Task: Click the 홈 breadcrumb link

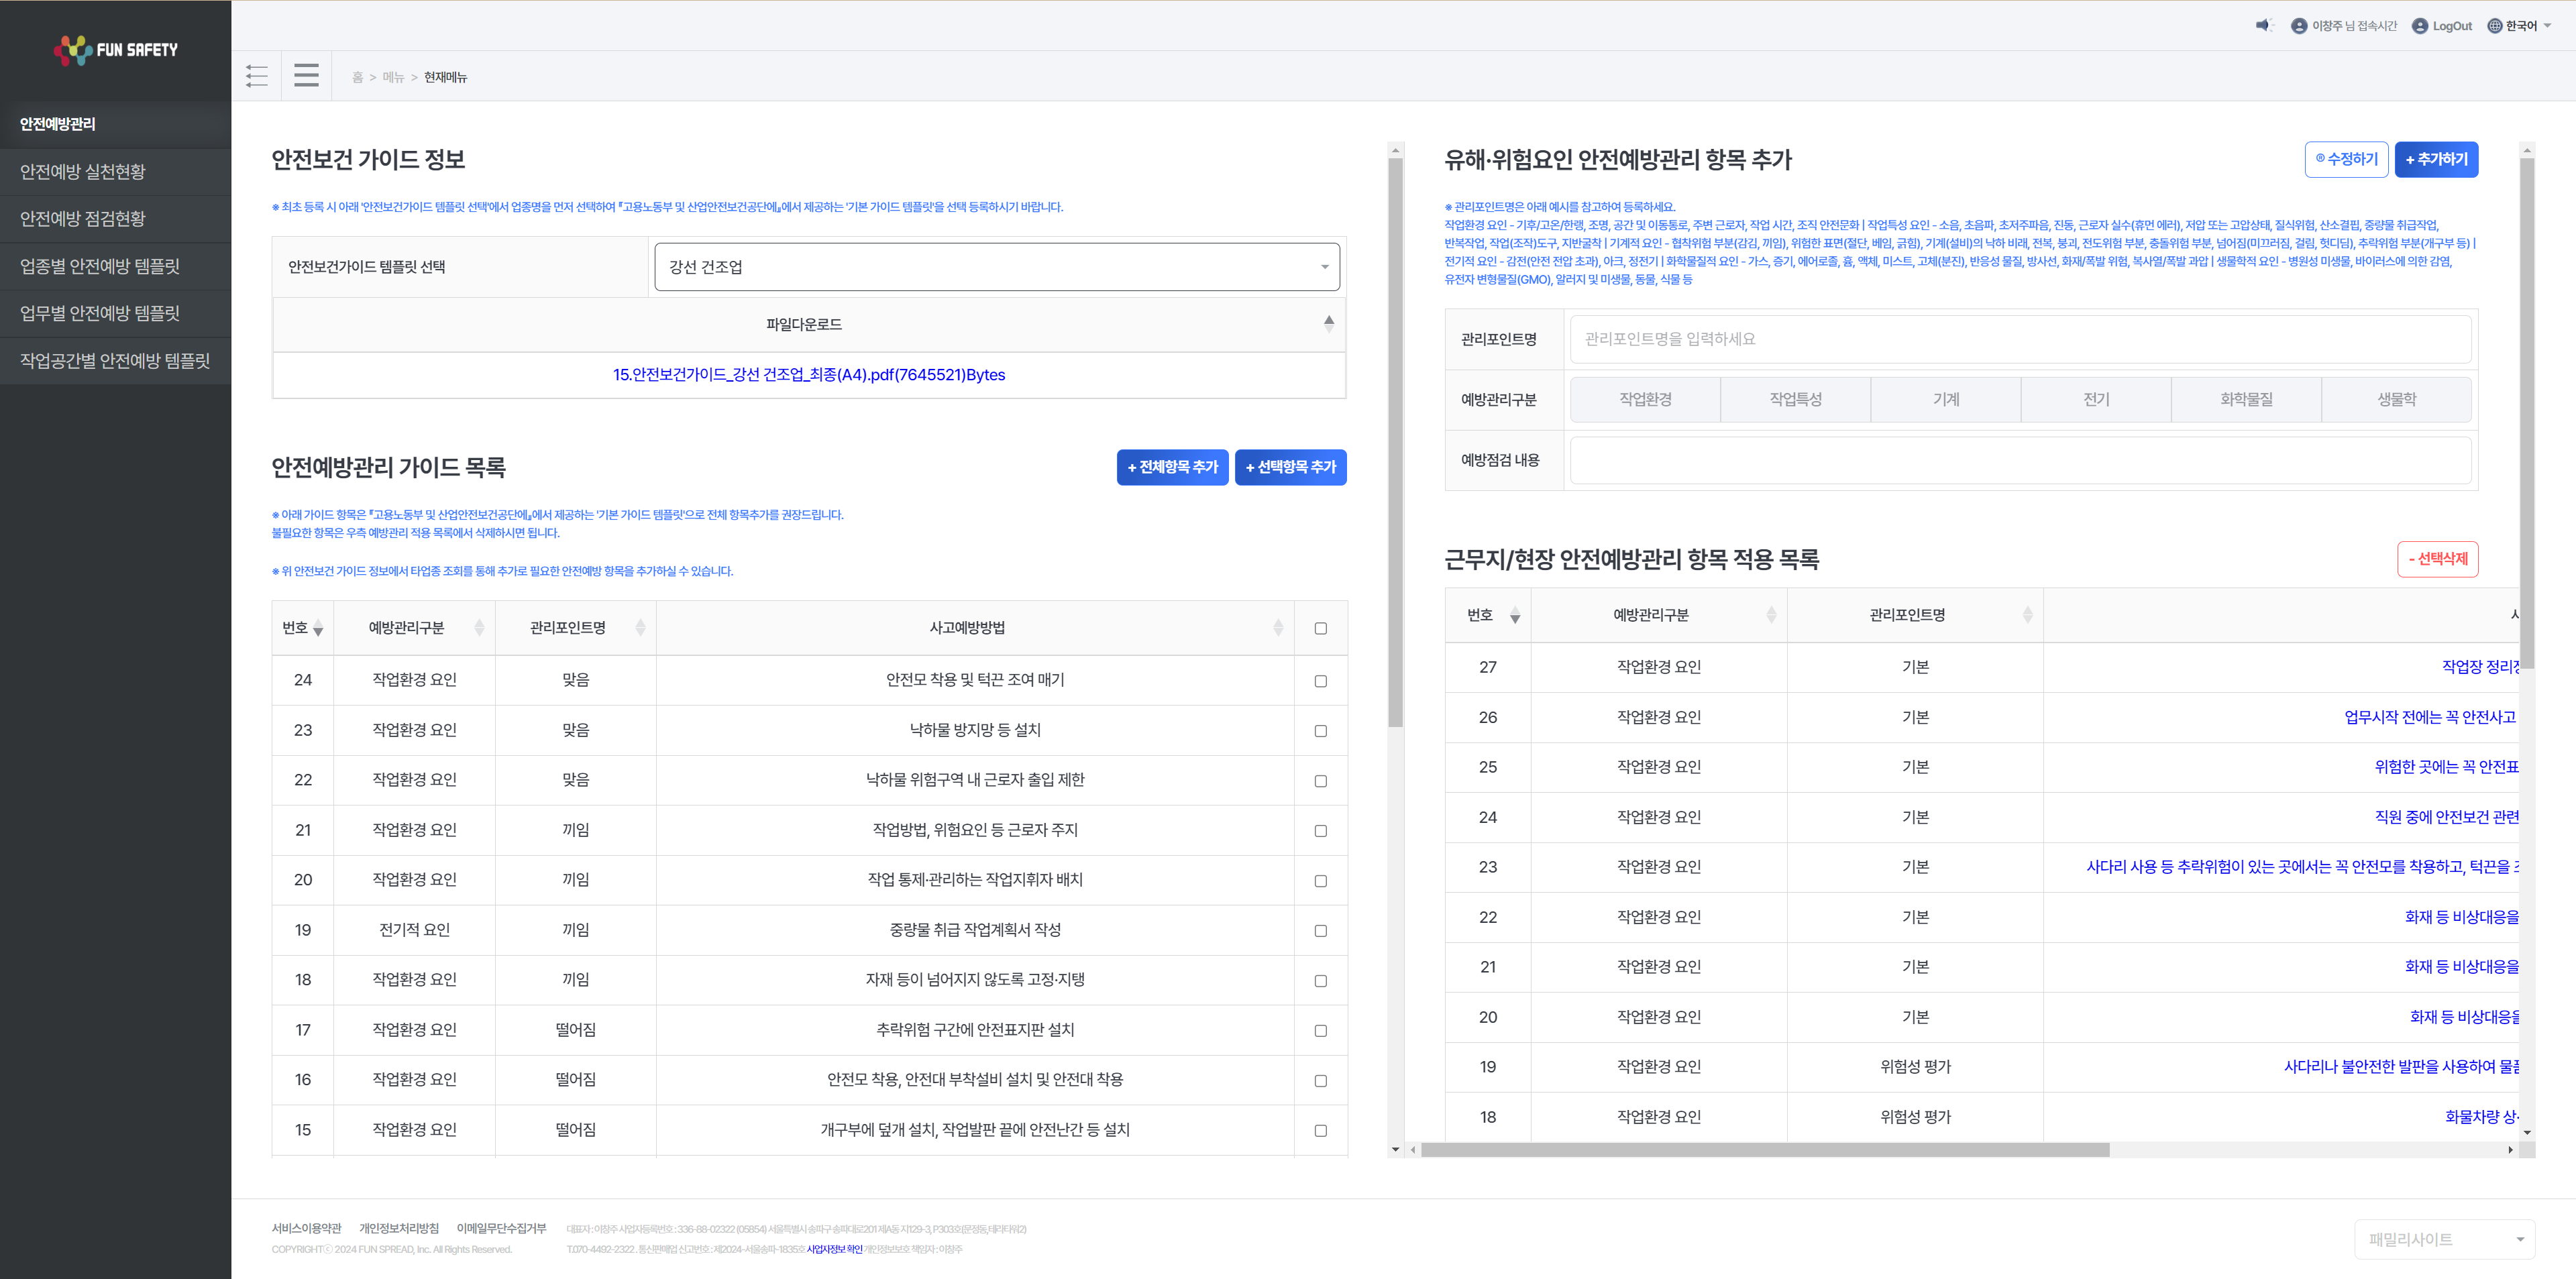Action: click(x=357, y=77)
